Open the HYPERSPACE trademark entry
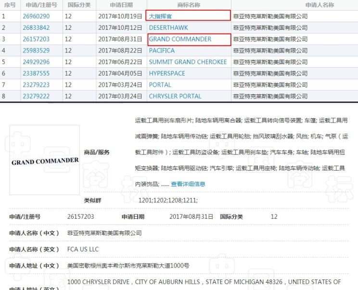358x290 pixels. click(x=167, y=73)
